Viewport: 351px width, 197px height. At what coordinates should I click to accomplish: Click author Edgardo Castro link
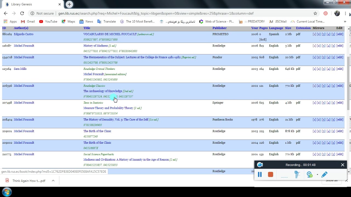24,34
